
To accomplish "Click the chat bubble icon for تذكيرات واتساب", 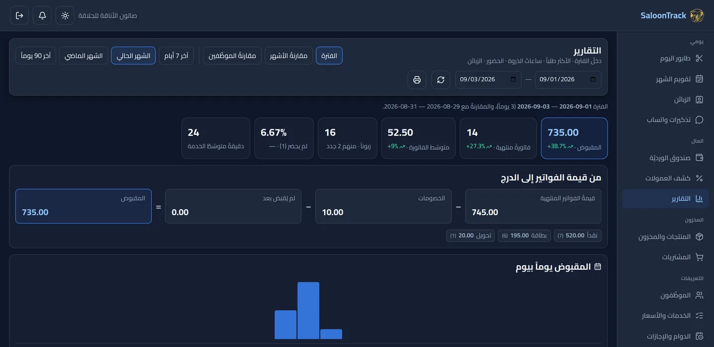I will (699, 120).
